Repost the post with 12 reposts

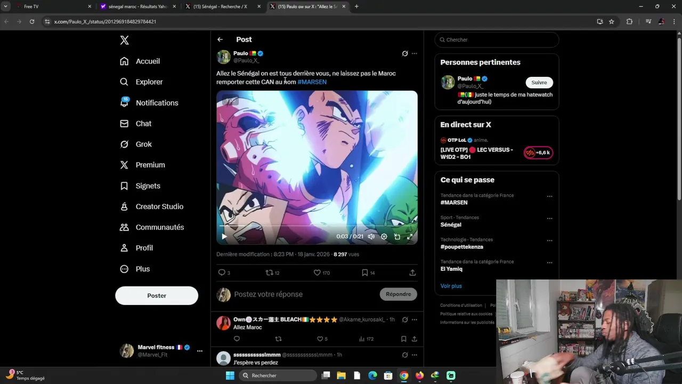[x=272, y=273]
